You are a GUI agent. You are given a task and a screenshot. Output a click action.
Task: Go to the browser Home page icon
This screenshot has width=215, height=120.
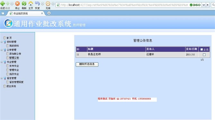(x=31, y=4)
